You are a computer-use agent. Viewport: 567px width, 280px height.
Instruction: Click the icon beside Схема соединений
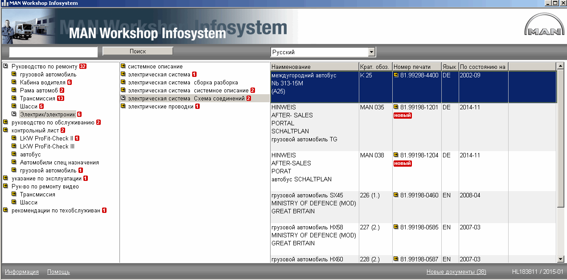tap(123, 98)
